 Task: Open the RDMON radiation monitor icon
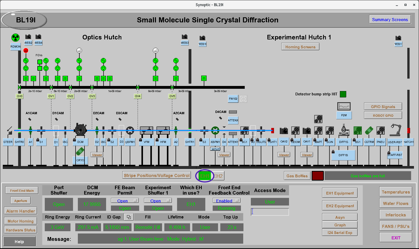pyautogui.click(x=16, y=38)
